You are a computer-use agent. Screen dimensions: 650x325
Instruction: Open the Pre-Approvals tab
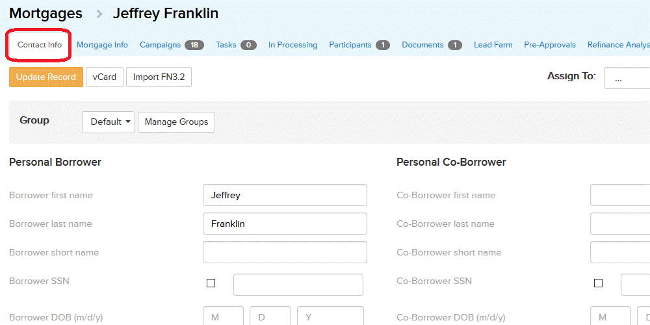[550, 45]
